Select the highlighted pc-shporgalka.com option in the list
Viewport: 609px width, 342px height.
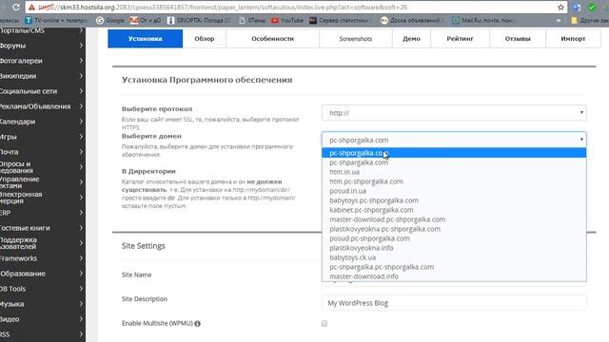point(454,153)
